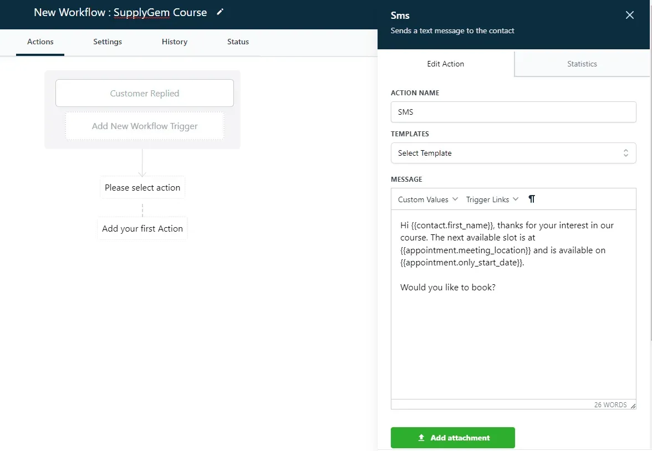Select the Edit Action tab
Viewport: 652px width, 451px height.
tap(445, 64)
